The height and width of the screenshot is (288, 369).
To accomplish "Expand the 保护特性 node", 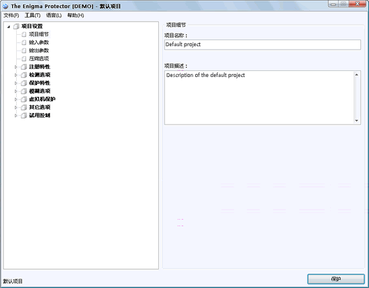I will [x=16, y=83].
